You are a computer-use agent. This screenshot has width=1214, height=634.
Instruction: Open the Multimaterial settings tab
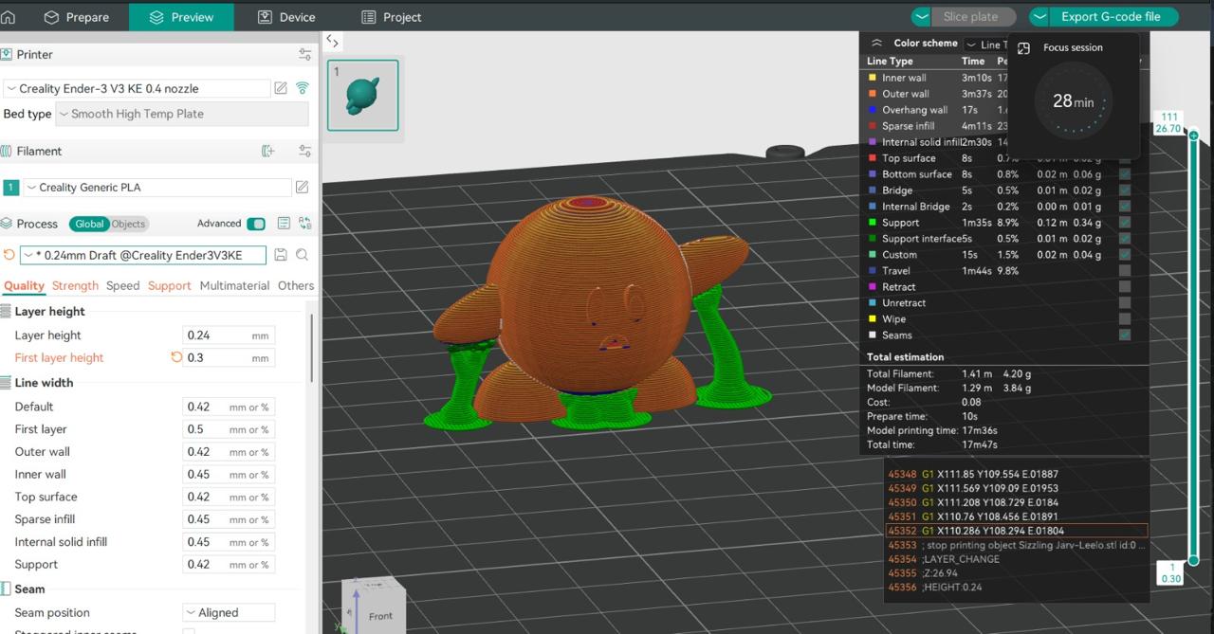(x=234, y=285)
